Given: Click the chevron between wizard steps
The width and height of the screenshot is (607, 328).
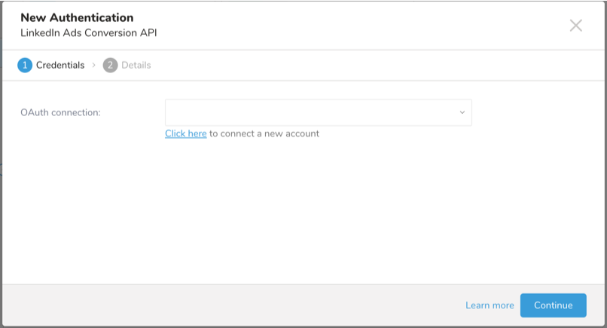Looking at the screenshot, I should (94, 66).
